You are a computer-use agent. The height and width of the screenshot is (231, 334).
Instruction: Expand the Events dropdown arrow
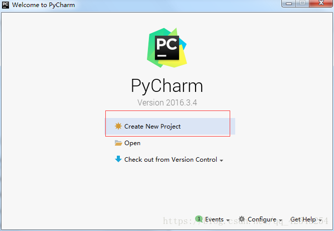(228, 220)
